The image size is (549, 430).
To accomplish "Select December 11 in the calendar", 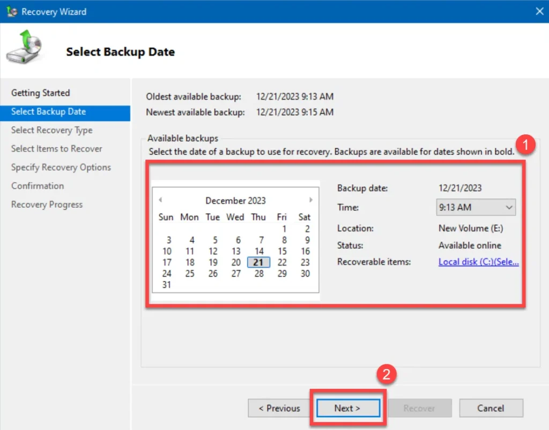I will [x=190, y=251].
